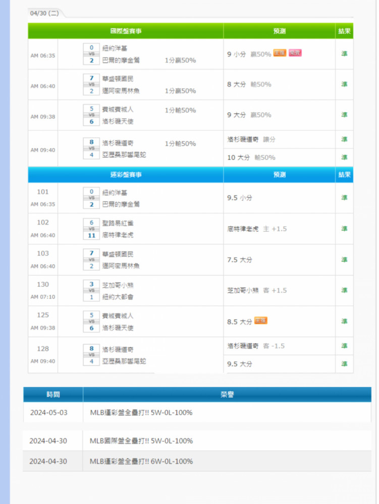Click the 準 result in the 8 大分 row

point(344,84)
